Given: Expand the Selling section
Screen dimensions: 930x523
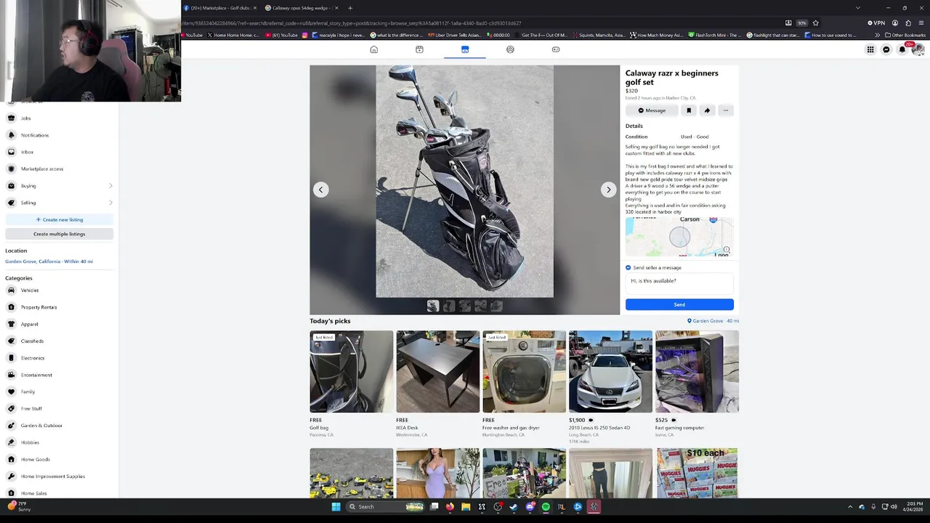Looking at the screenshot, I should point(60,203).
